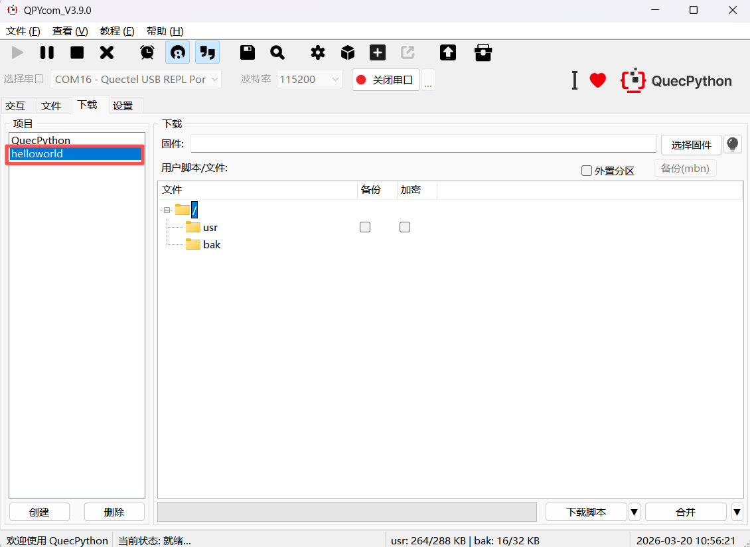Click the 关闭串口 button
Viewport: 750px width, 547px height.
tap(386, 80)
